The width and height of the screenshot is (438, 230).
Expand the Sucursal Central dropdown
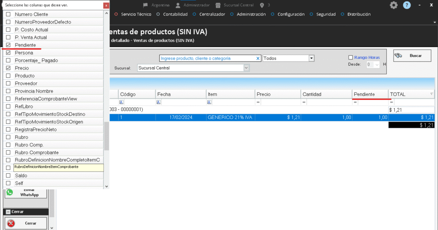pyautogui.click(x=246, y=68)
